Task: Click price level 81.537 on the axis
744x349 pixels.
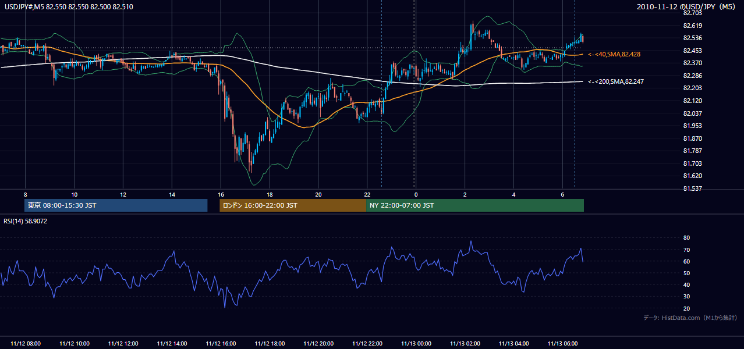Action: click(692, 188)
